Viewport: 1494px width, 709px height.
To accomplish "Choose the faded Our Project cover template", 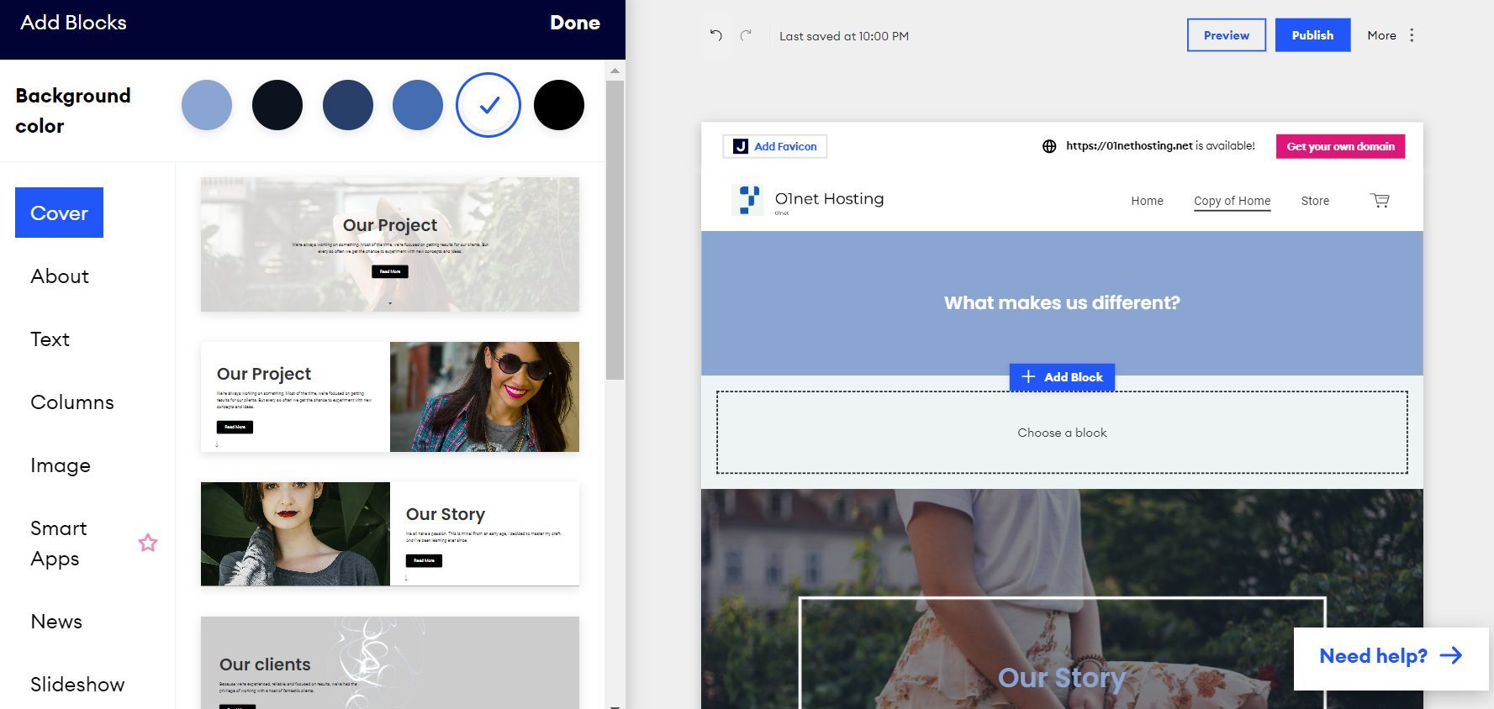I will (x=390, y=244).
